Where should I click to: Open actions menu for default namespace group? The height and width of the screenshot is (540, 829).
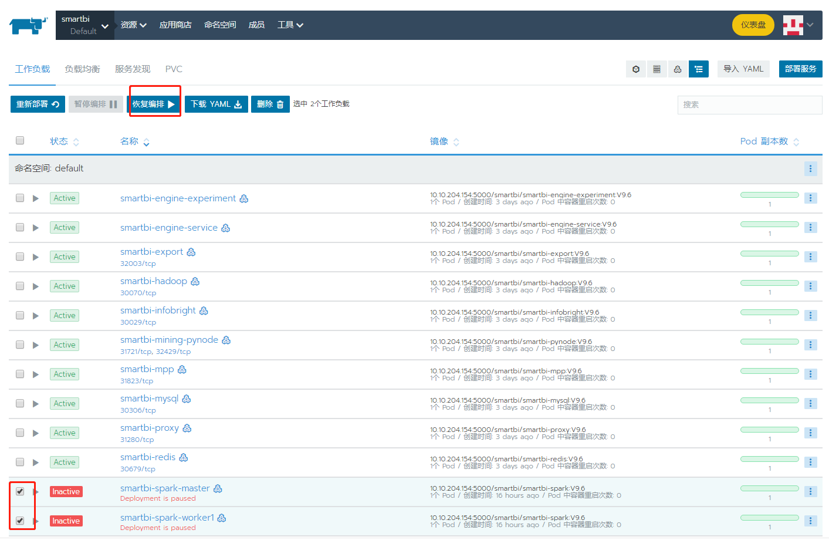tap(810, 168)
